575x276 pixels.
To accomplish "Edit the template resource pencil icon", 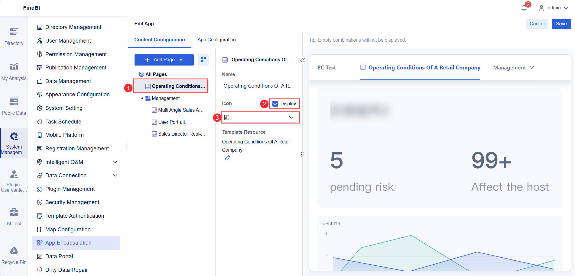I will pos(228,158).
